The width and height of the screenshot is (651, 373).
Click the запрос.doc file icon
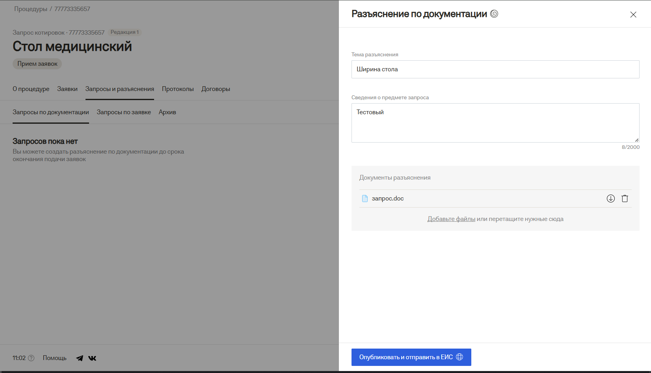click(x=365, y=199)
